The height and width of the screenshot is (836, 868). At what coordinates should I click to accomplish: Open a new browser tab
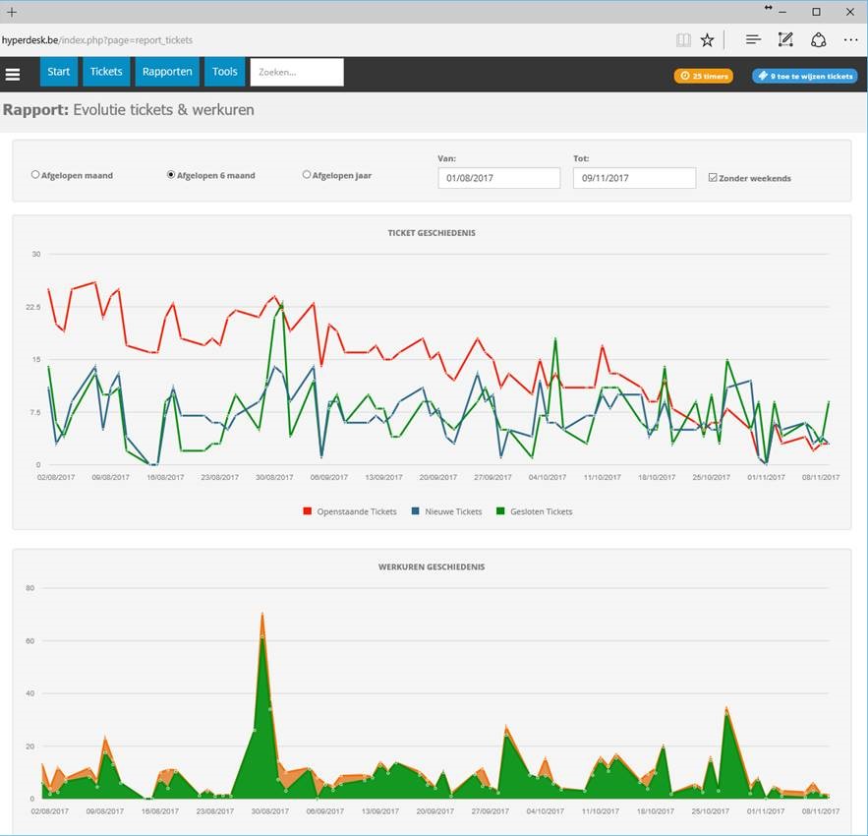12,12
